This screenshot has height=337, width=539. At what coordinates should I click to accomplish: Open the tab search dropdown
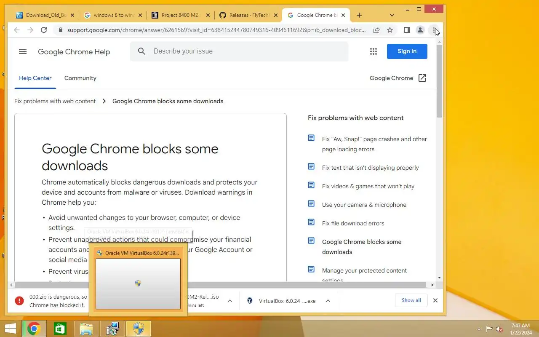pos(392,15)
